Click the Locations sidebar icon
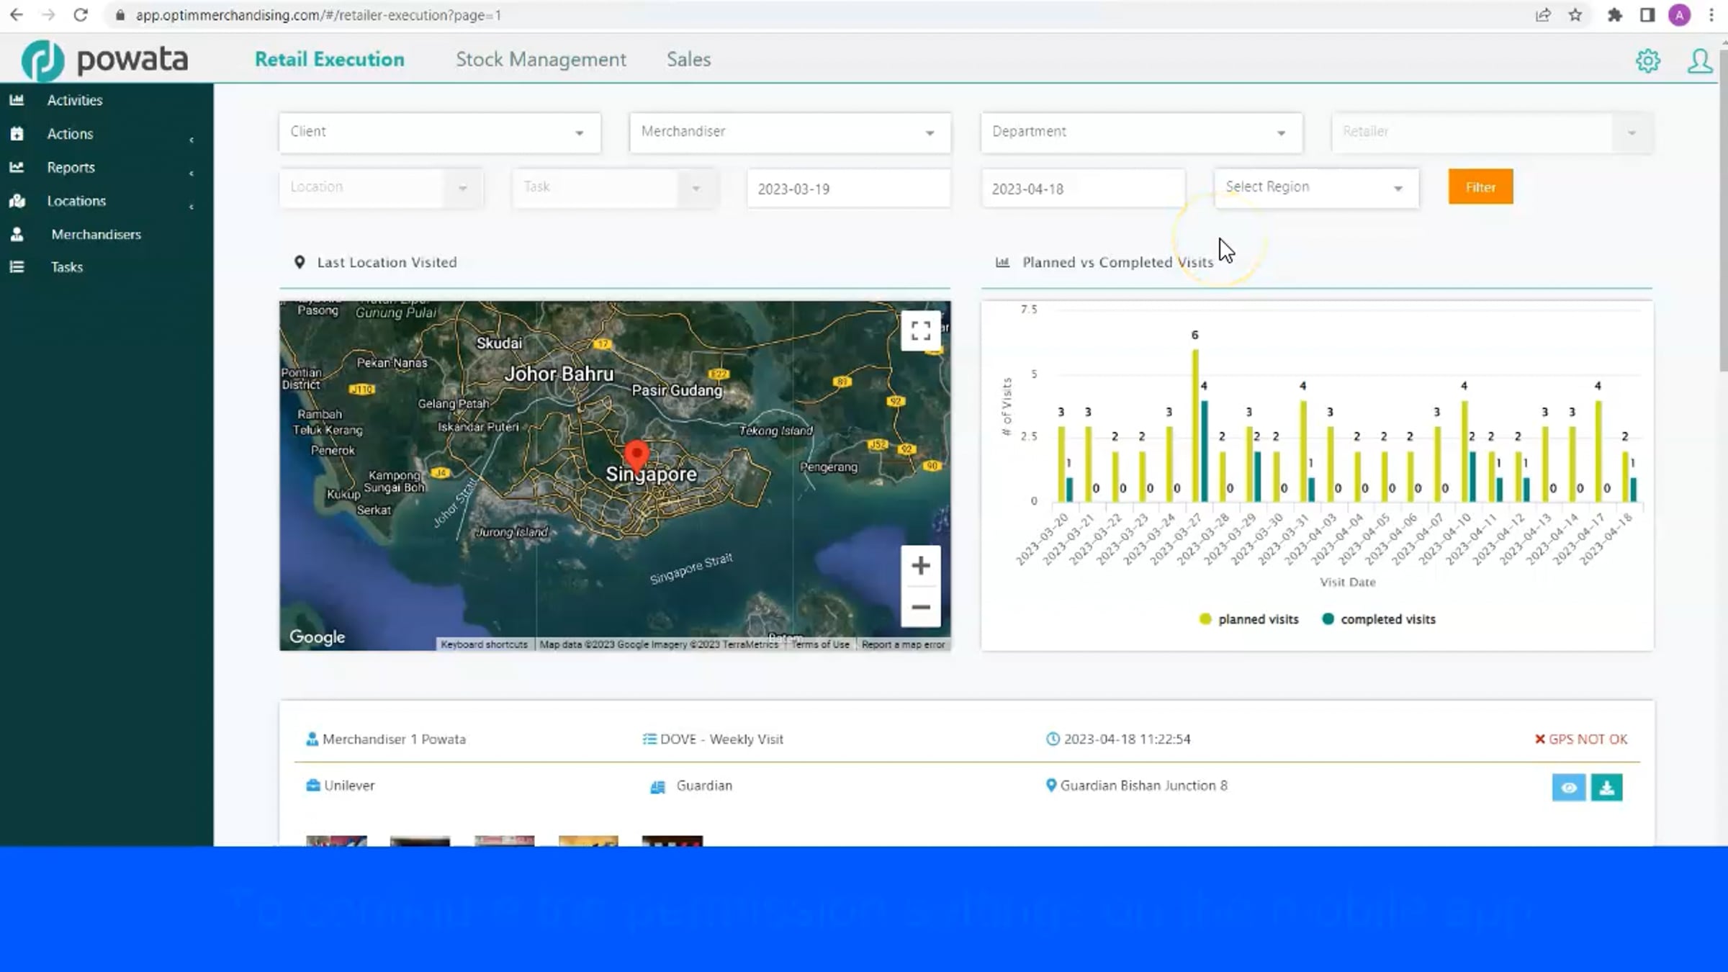The width and height of the screenshot is (1728, 972). pos(17,201)
